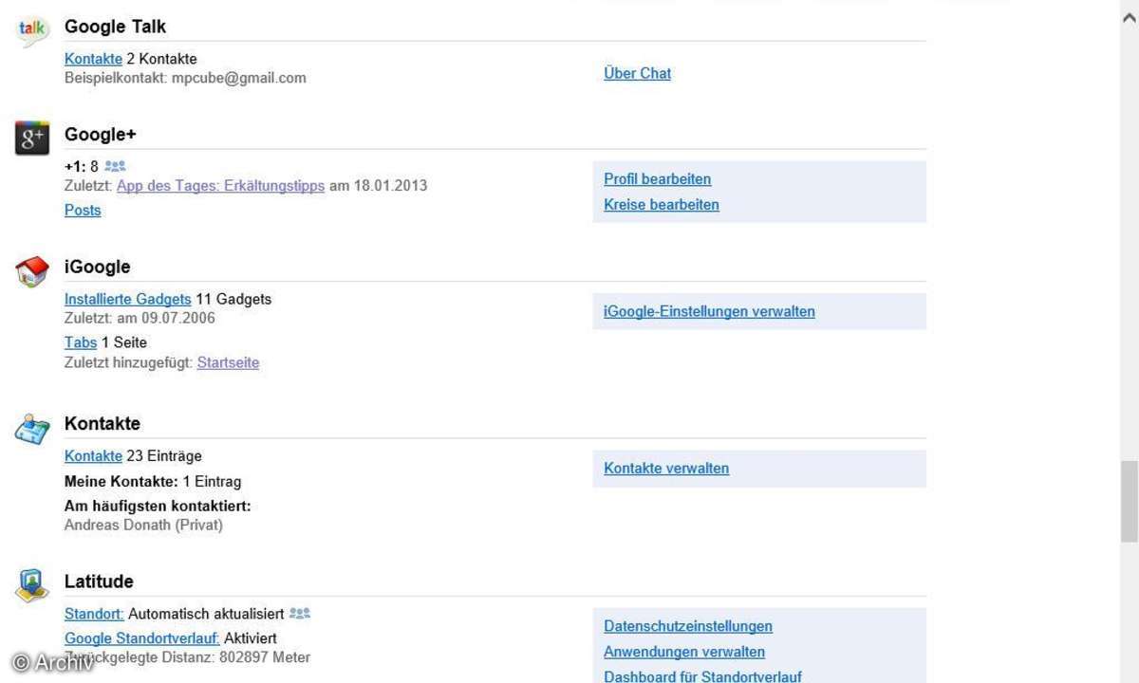The image size is (1139, 683).
Task: Open the Kontakte link under Google Talk
Action: (x=93, y=59)
